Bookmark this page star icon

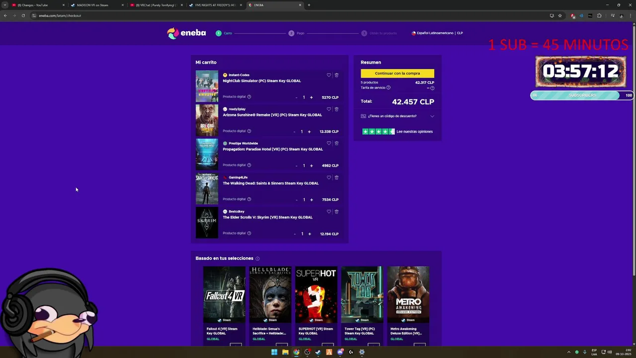pyautogui.click(x=560, y=15)
